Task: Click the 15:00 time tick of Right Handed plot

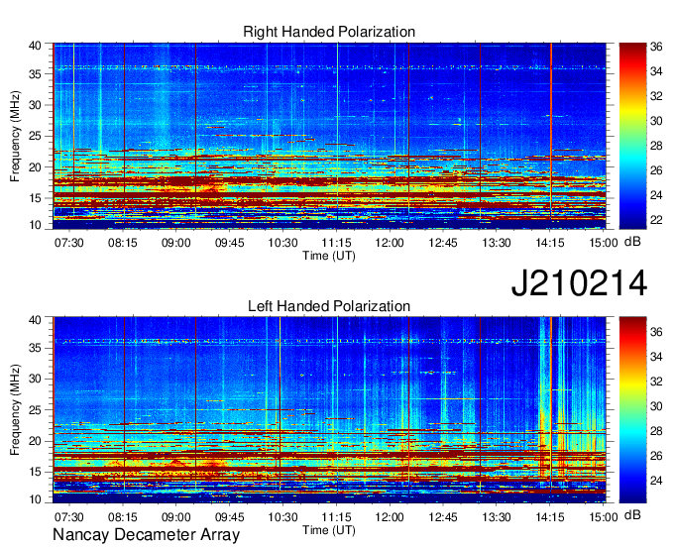Action: pyautogui.click(x=604, y=243)
